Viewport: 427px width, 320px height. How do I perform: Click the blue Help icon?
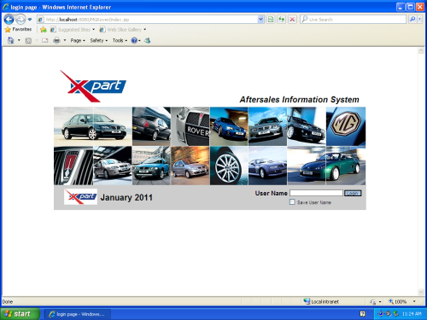134,41
